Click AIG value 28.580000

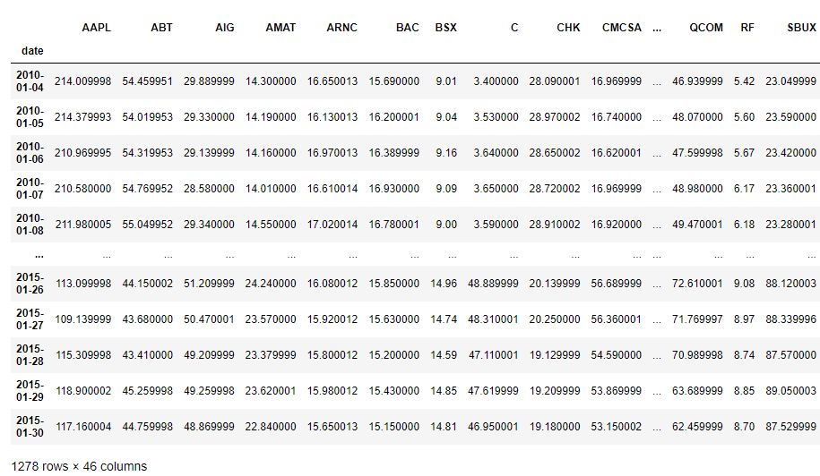tap(209, 189)
